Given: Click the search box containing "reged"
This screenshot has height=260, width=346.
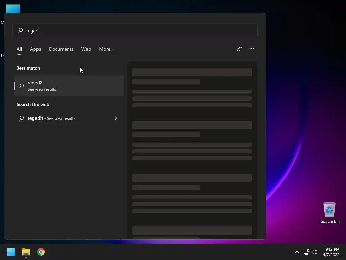Looking at the screenshot, I should 135,30.
